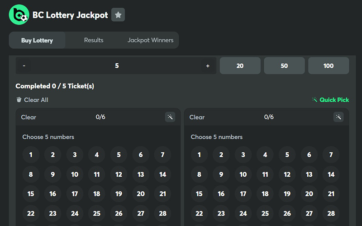Viewport: 362px width, 226px height.
Task: Click the BC Lottery Jackpot title
Action: tap(70, 15)
